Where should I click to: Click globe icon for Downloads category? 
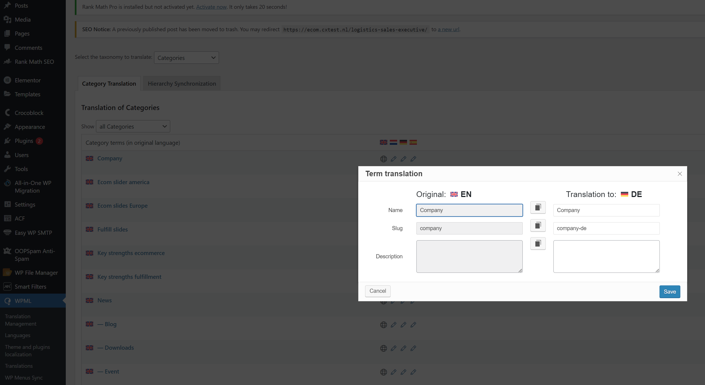pos(383,348)
